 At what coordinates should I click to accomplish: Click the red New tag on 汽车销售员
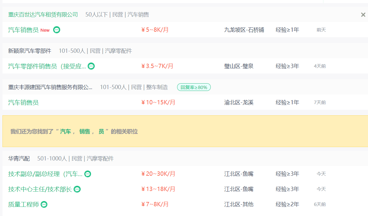[45, 30]
